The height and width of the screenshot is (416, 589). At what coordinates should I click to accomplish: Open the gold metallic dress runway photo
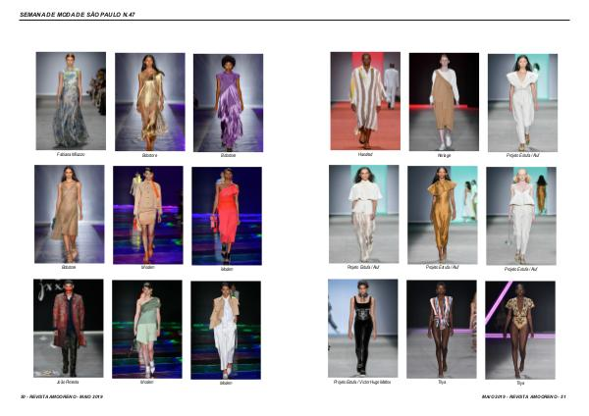[x=149, y=101]
